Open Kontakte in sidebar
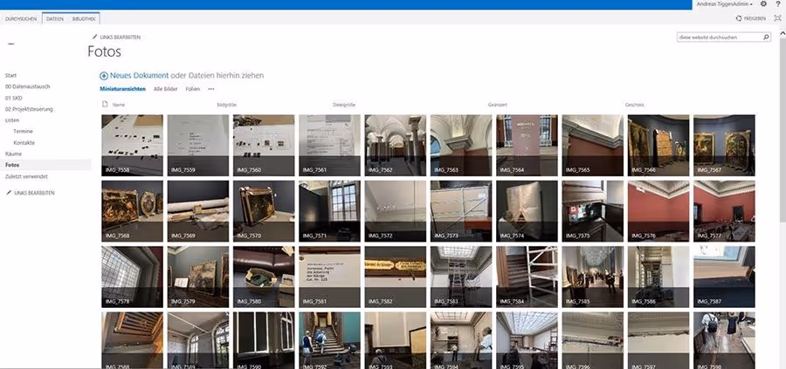This screenshot has width=786, height=369. point(24,143)
